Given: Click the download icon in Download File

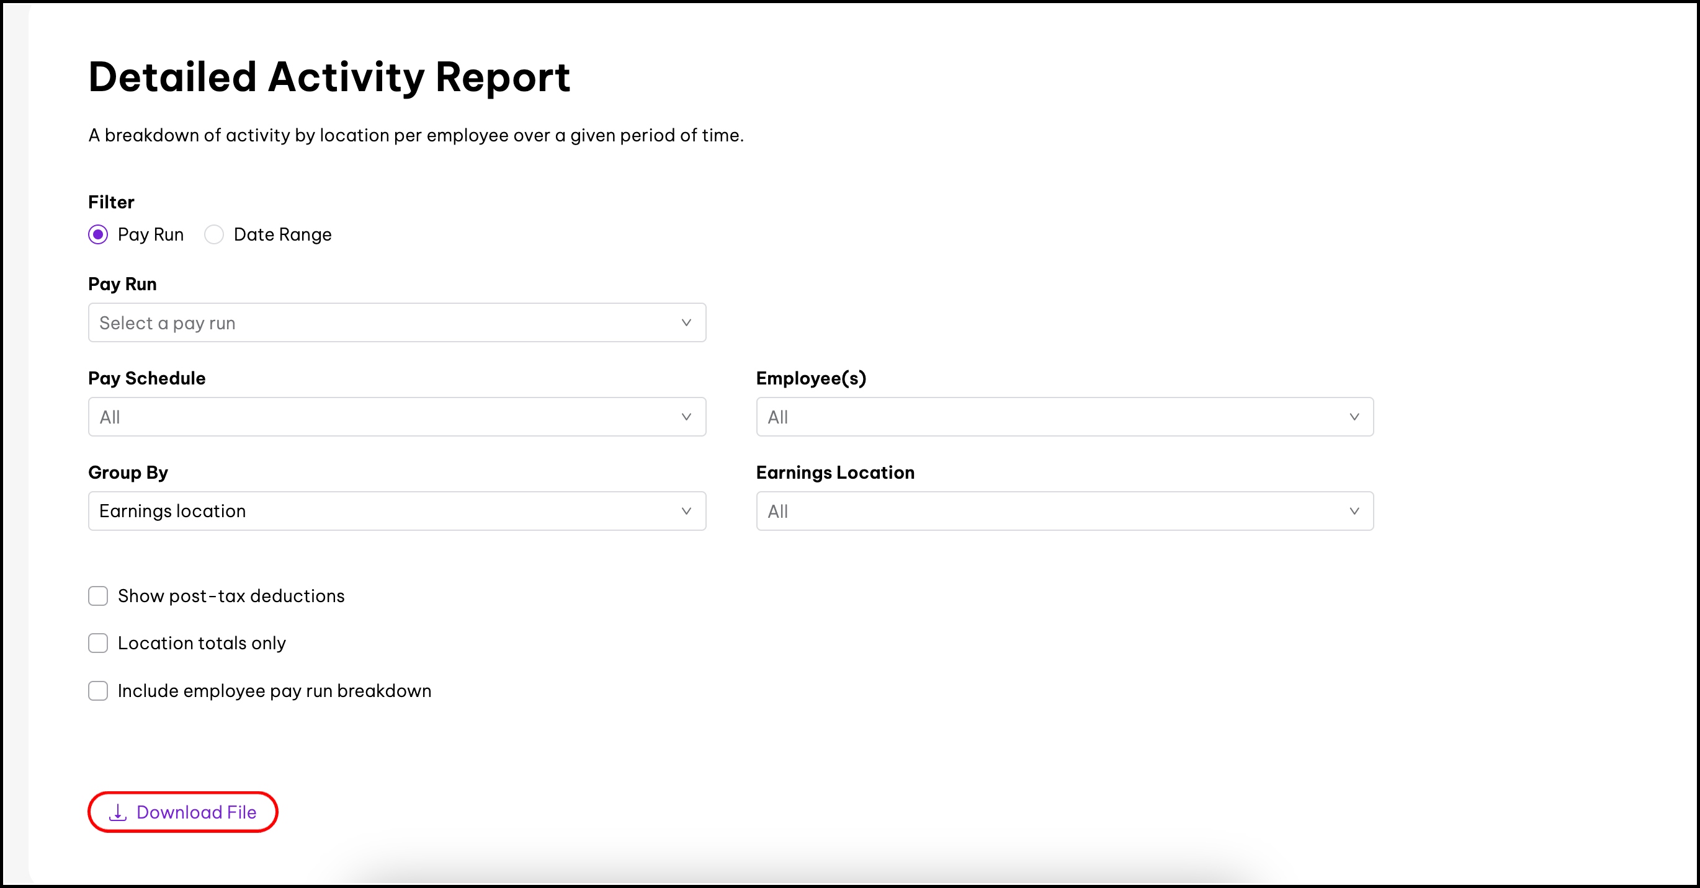Looking at the screenshot, I should (x=117, y=812).
